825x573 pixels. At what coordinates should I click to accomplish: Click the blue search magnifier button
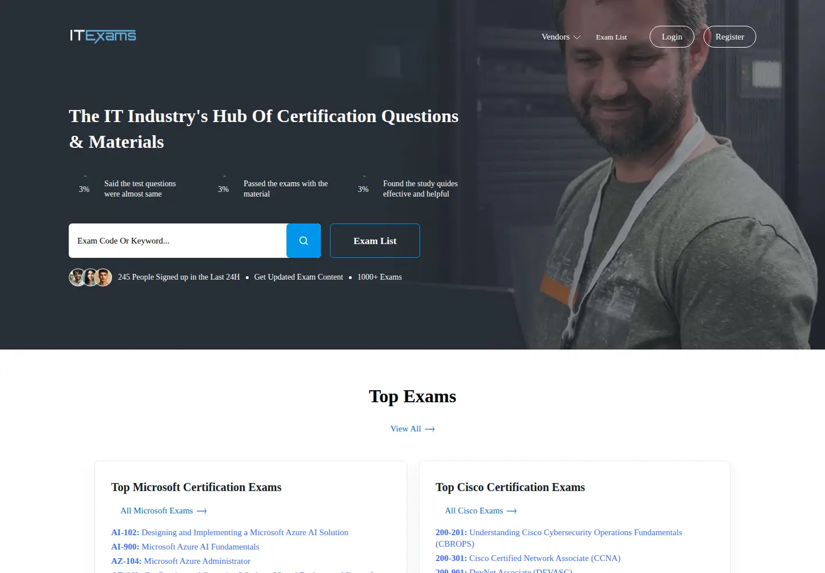pyautogui.click(x=304, y=241)
